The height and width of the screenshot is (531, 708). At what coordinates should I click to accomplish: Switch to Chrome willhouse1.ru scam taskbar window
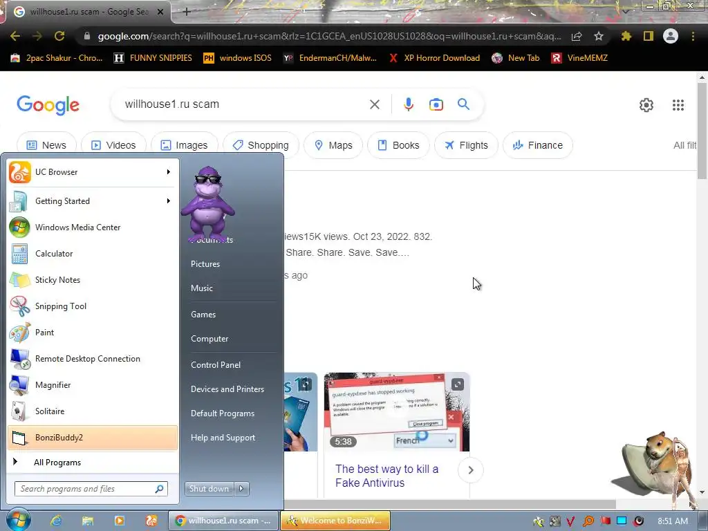(223, 521)
